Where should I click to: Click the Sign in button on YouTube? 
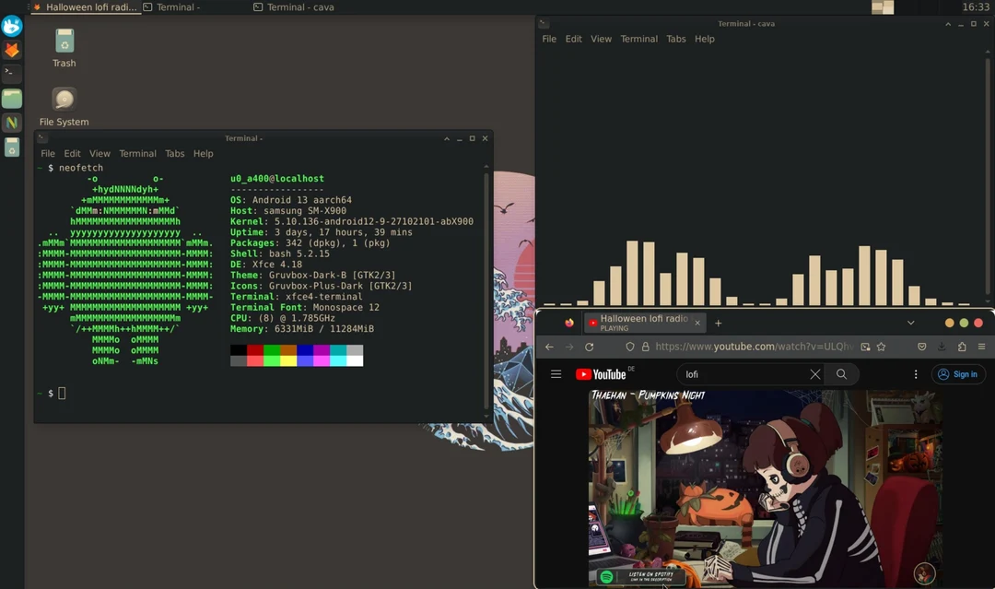click(958, 374)
